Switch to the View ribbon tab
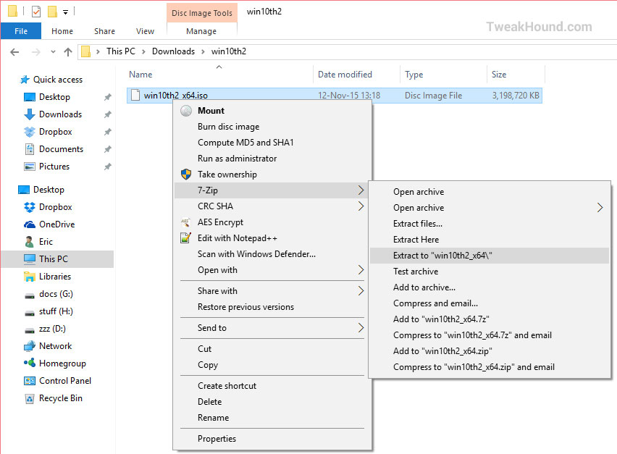 (146, 31)
